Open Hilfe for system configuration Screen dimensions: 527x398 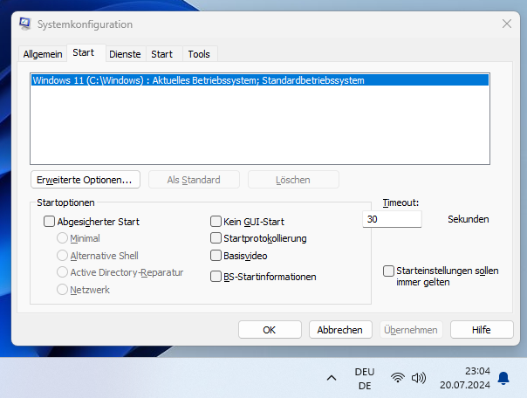tap(482, 329)
